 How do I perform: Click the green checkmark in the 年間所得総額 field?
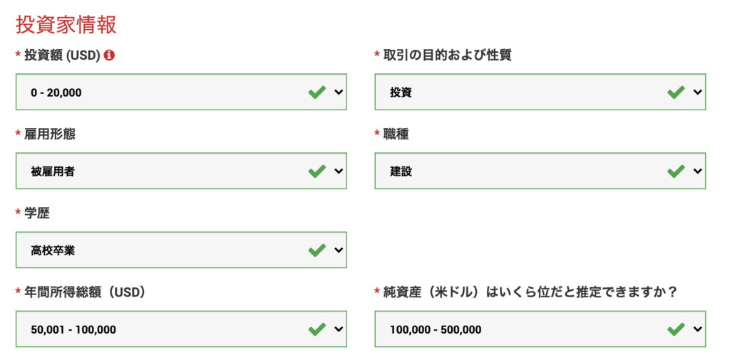[317, 329]
